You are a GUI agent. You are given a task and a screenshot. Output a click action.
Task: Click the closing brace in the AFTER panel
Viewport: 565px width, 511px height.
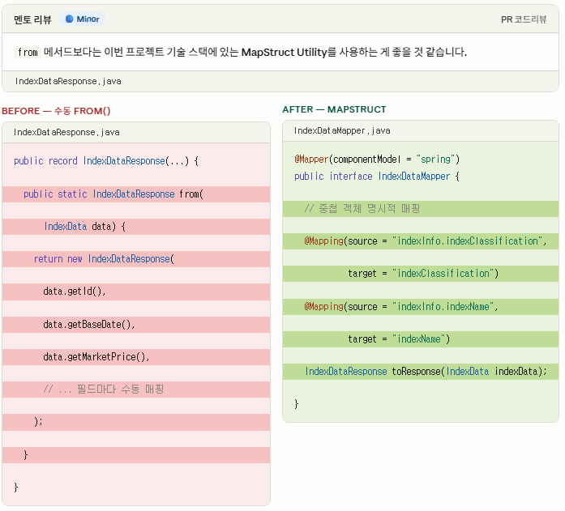pos(296,404)
